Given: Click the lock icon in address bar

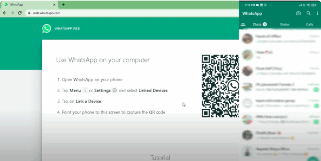Looking at the screenshot, I should coord(29,13).
